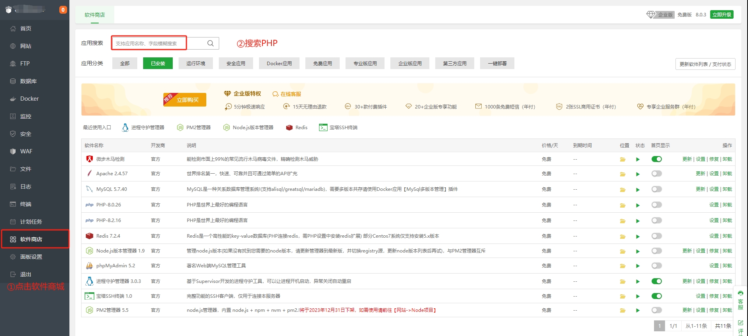The image size is (748, 336).
Task: Toggle homepage display for PHP-8.0.26
Action: coord(657,204)
